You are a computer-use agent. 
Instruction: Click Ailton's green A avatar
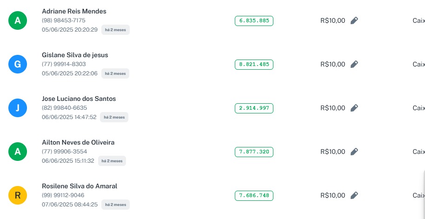tap(18, 152)
